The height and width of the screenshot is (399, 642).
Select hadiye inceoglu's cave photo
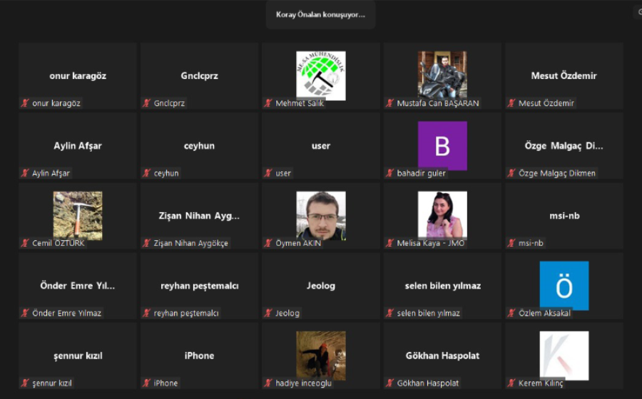point(321,356)
